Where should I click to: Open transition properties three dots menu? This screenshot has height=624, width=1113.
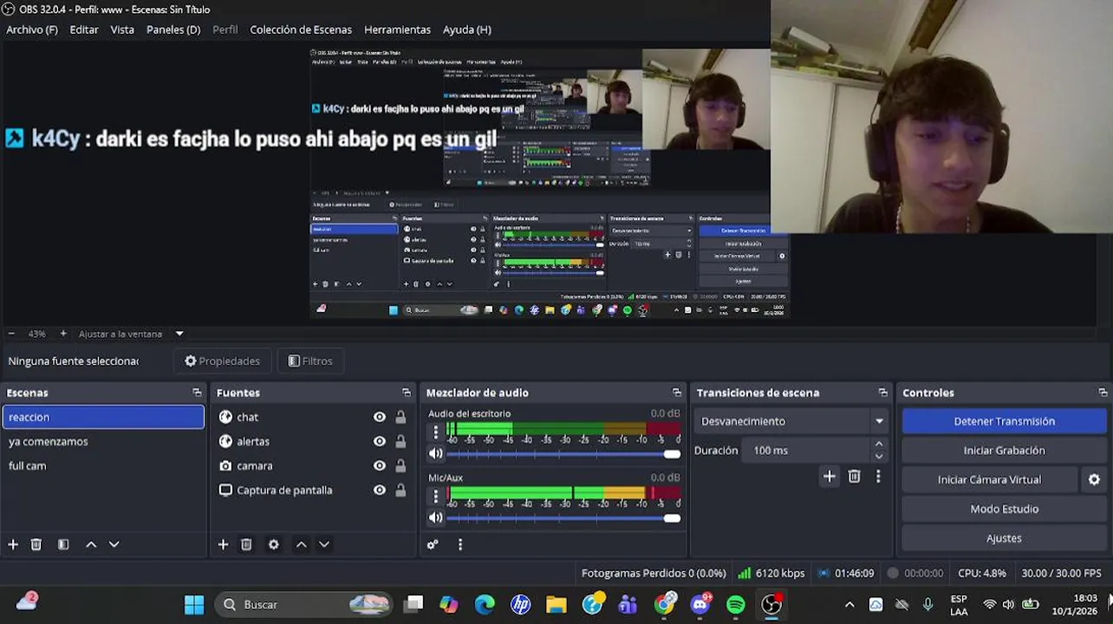[878, 476]
